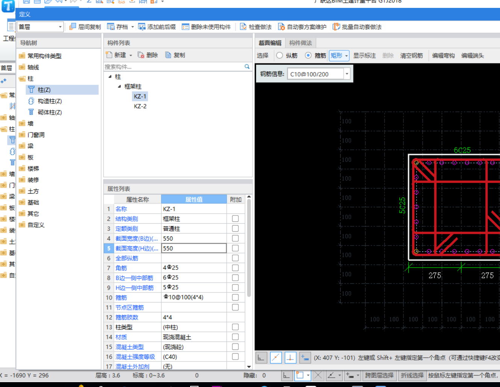Viewport: 500px width, 387px height.
Task: Toggle 附加 checkbox for 箍筋 row
Action: pyautogui.click(x=235, y=297)
